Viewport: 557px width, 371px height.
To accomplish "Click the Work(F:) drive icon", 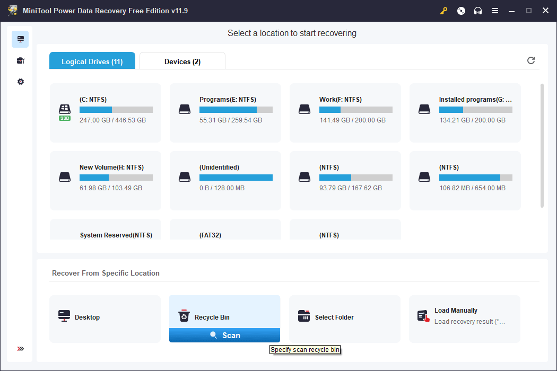I will click(304, 109).
